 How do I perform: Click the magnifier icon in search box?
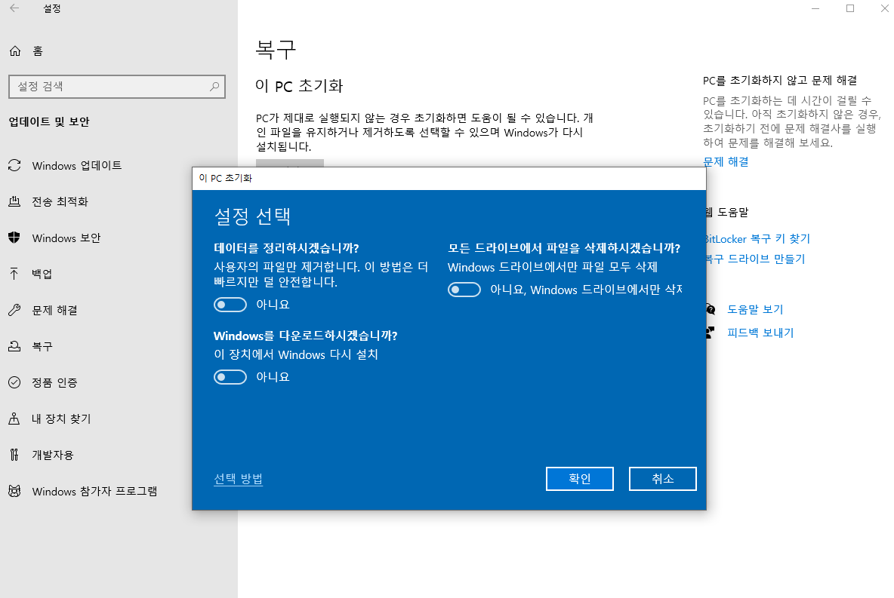[214, 87]
